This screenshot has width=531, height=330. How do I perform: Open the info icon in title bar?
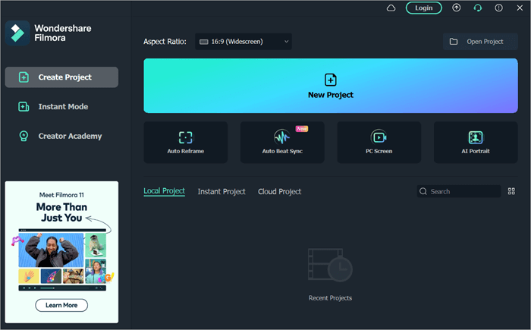[x=498, y=8]
